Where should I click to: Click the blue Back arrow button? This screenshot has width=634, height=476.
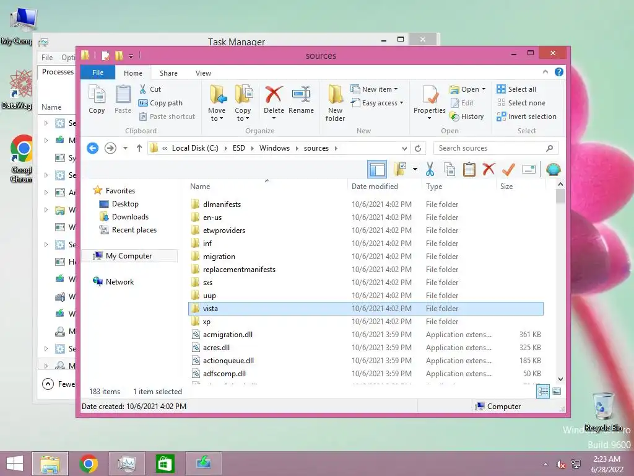pyautogui.click(x=93, y=148)
